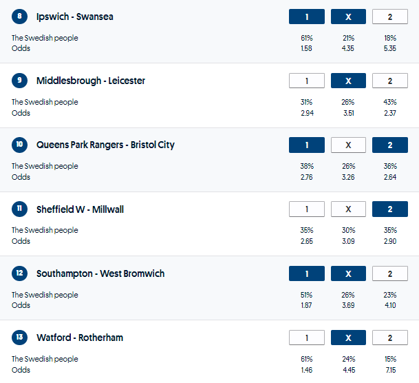Click match number 8 badge
Viewport: 419px width, 383px height.
click(x=19, y=17)
